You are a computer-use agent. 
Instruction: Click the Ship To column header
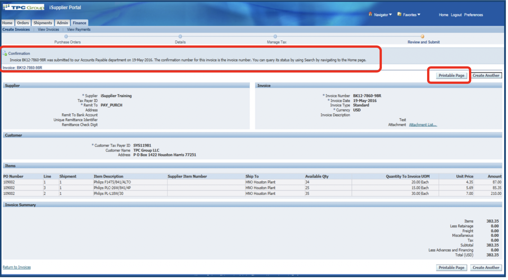coord(252,176)
